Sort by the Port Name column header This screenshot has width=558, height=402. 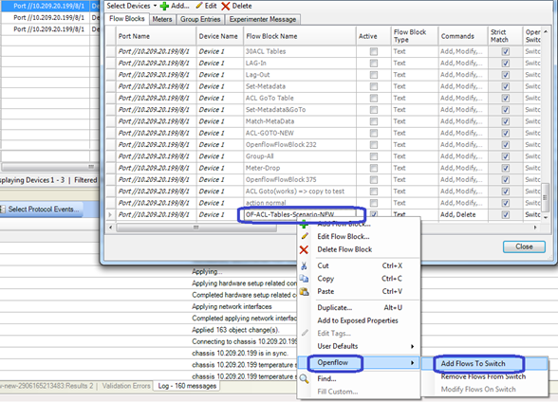pyautogui.click(x=157, y=36)
